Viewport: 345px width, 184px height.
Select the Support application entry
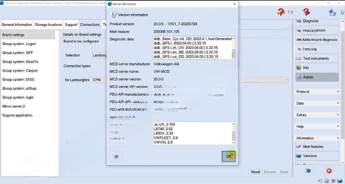tap(28, 115)
